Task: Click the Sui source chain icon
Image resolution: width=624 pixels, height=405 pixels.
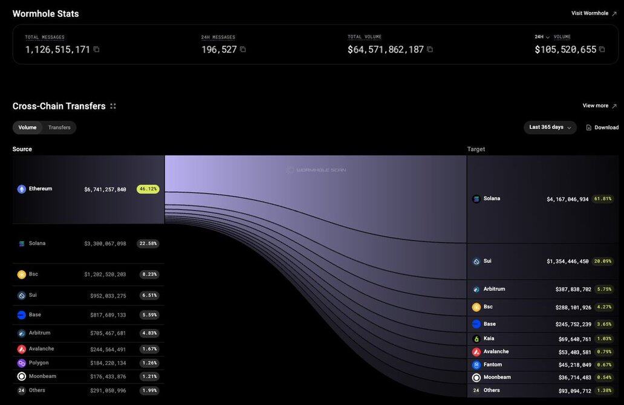Action: (22, 296)
